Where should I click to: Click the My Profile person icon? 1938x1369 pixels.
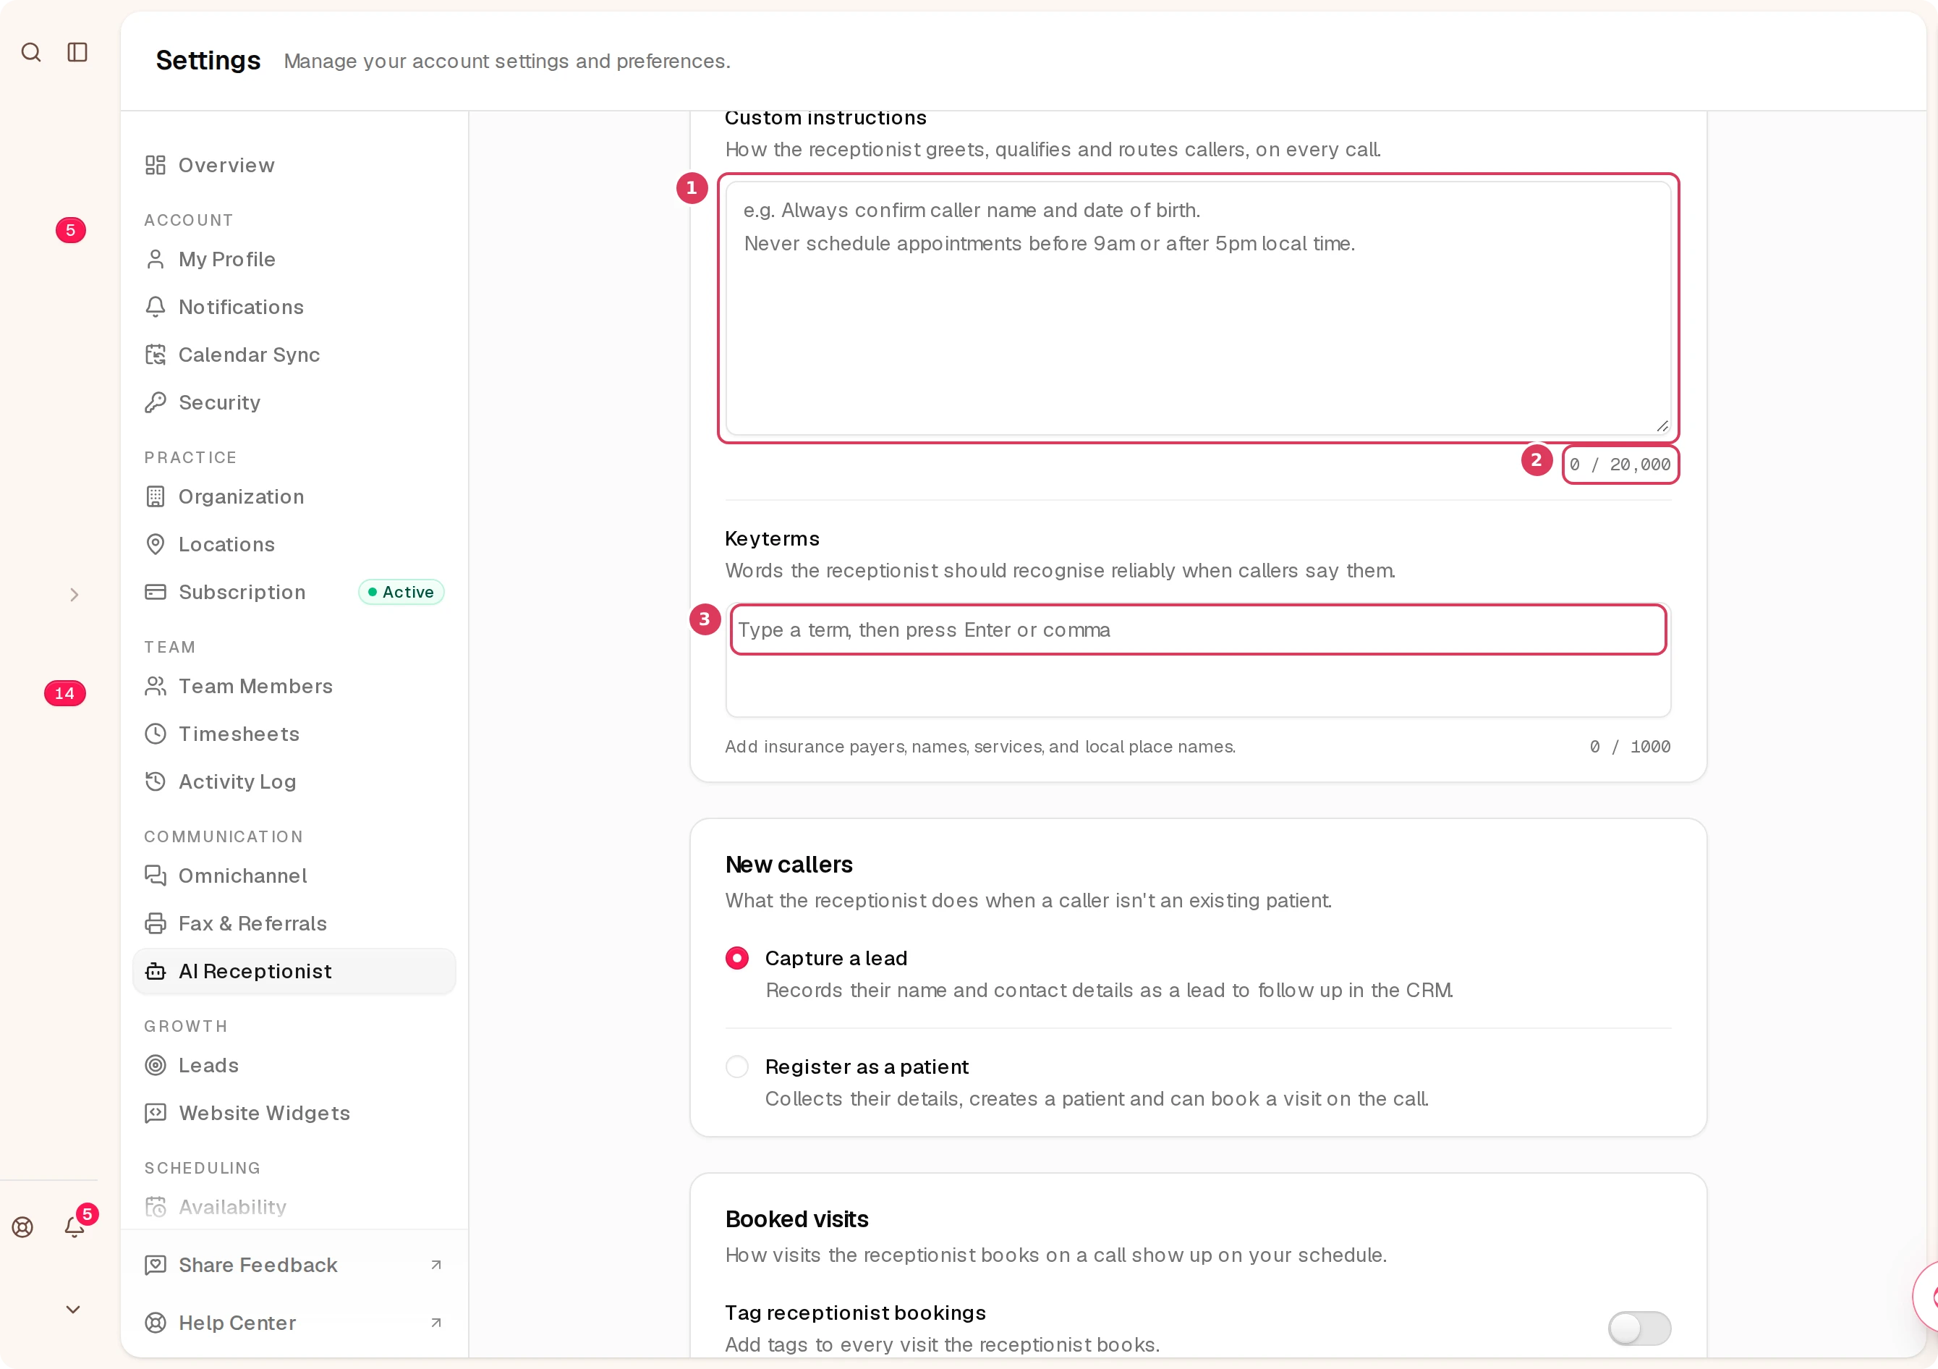pyautogui.click(x=156, y=259)
